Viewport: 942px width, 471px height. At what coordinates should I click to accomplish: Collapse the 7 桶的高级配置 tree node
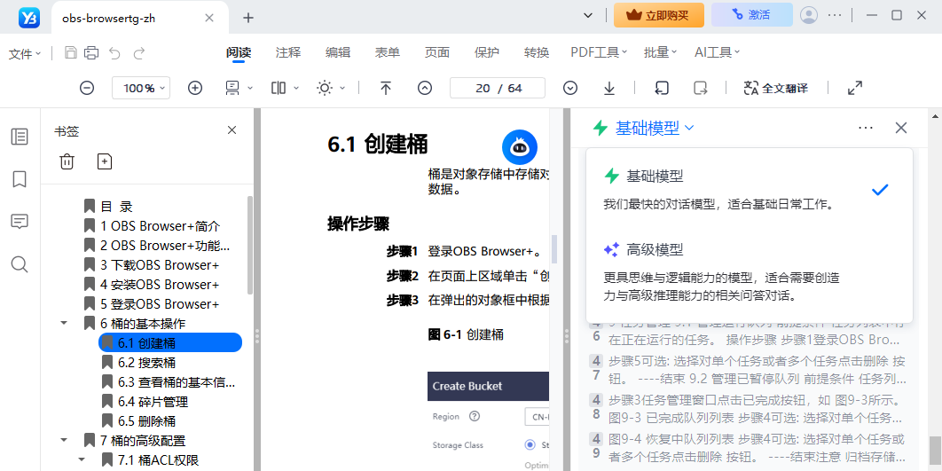tap(64, 440)
